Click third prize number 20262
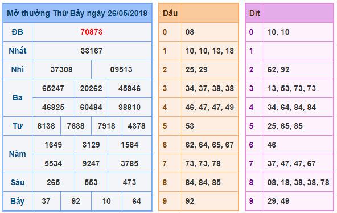This screenshot has height=213, width=337. coord(91,88)
